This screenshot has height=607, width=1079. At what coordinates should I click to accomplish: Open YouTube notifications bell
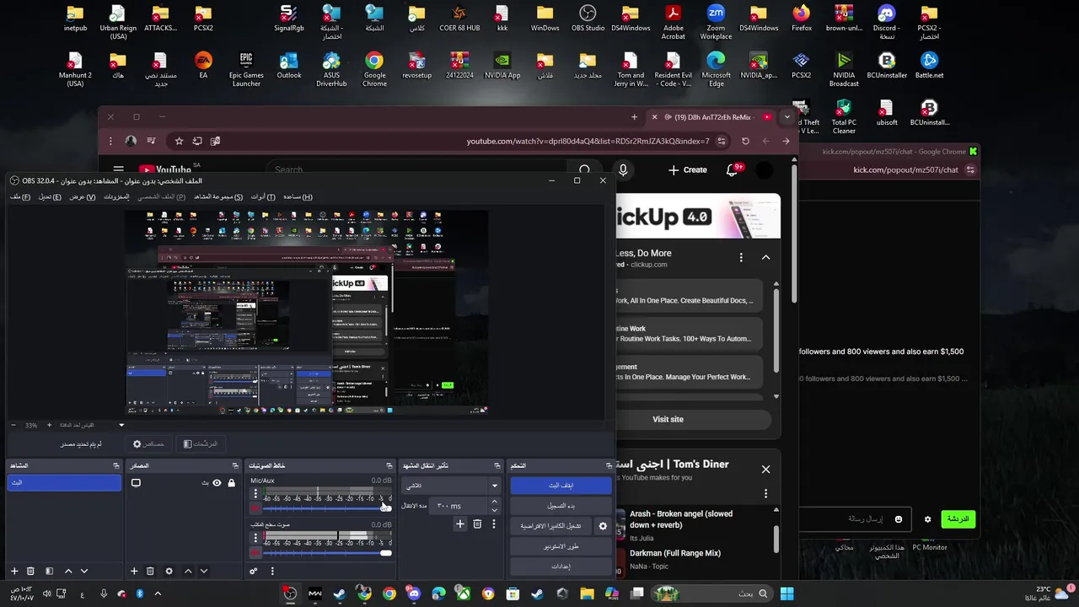point(732,169)
